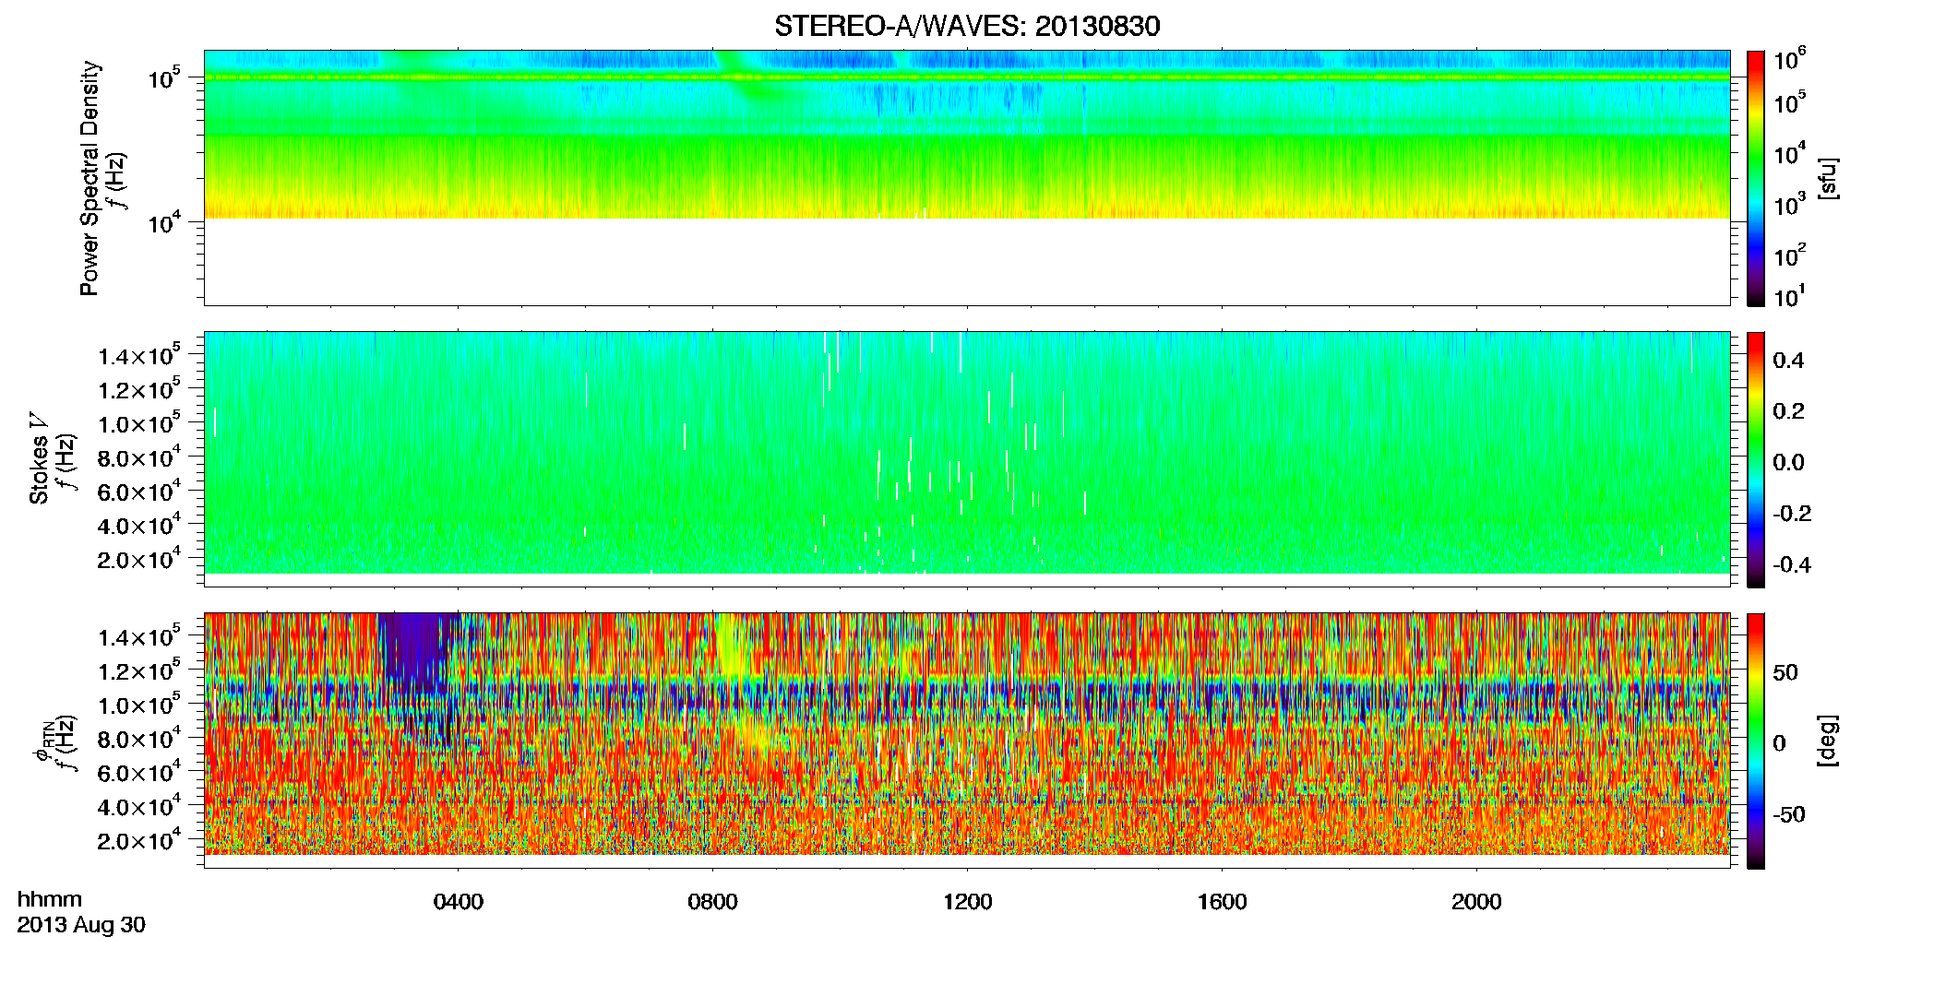Click the 2000 time tick label
Viewport: 1934px width, 996px height.
coord(1476,902)
